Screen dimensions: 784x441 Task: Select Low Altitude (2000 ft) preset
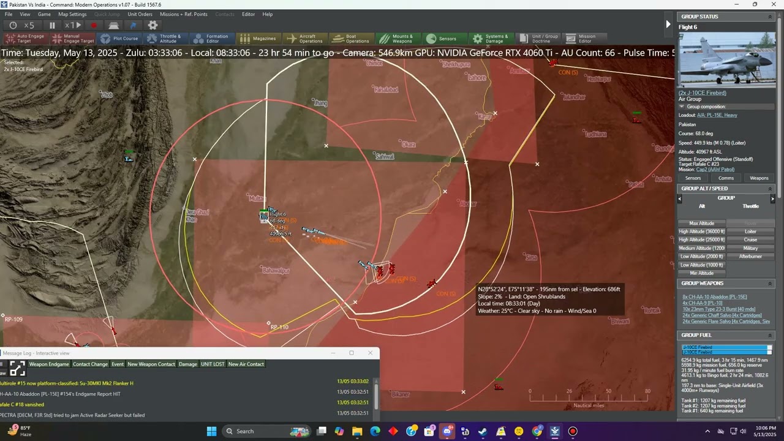coord(701,257)
